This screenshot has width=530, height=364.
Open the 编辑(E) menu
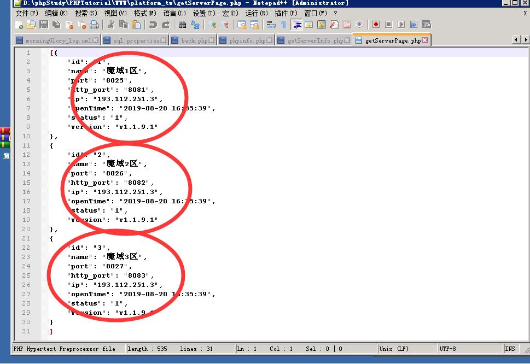tap(56, 13)
